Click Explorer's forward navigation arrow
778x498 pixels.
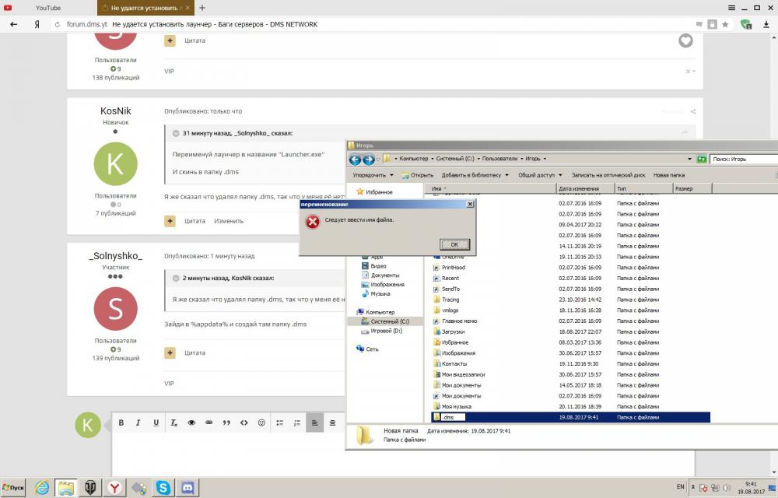[368, 160]
